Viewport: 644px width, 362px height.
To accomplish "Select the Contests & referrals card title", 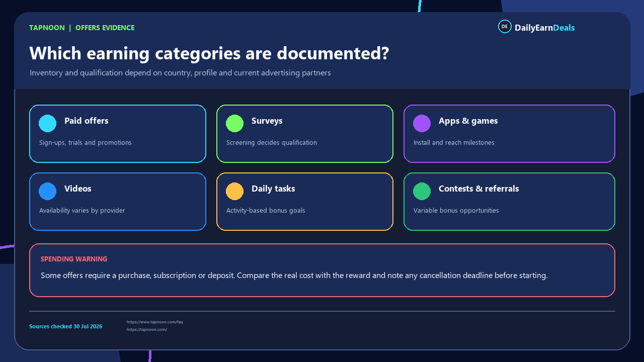I will [479, 189].
